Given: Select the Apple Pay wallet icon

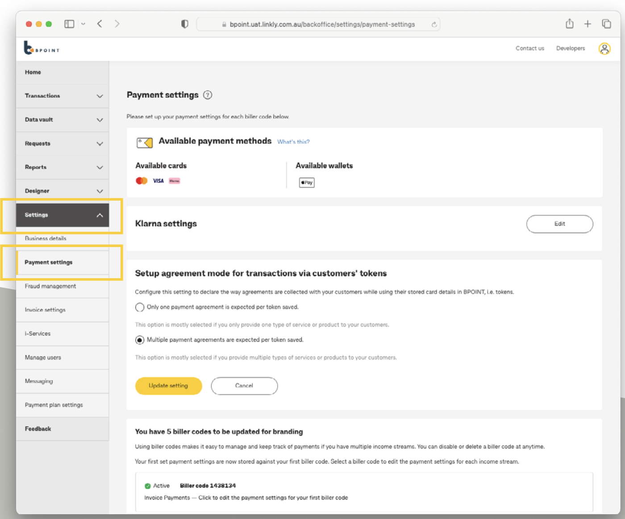Looking at the screenshot, I should pyautogui.click(x=307, y=182).
